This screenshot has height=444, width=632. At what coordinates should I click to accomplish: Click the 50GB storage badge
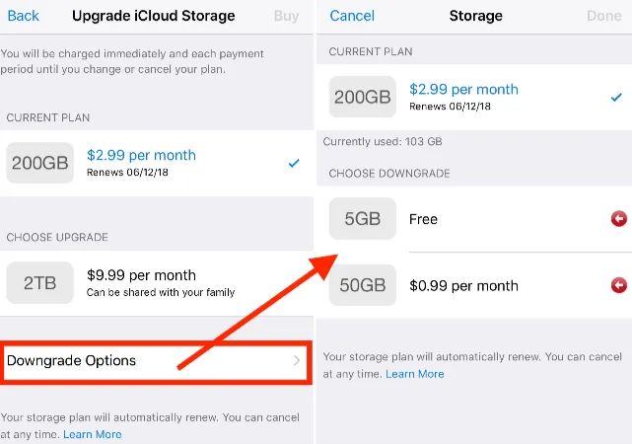(362, 286)
